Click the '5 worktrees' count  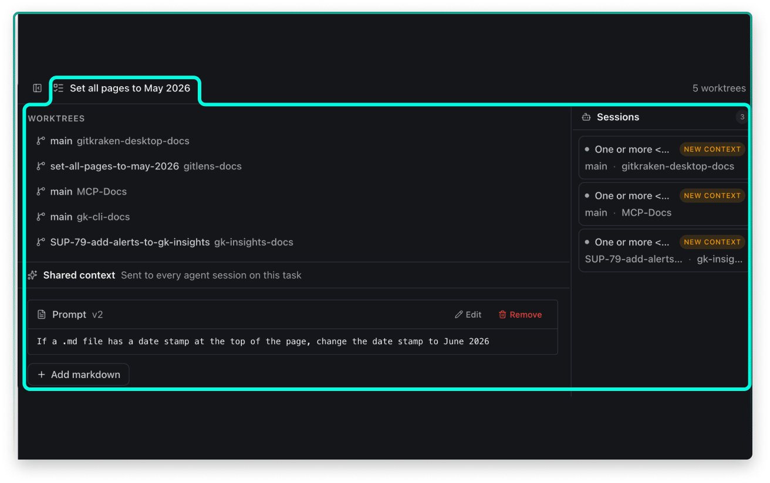tap(719, 89)
